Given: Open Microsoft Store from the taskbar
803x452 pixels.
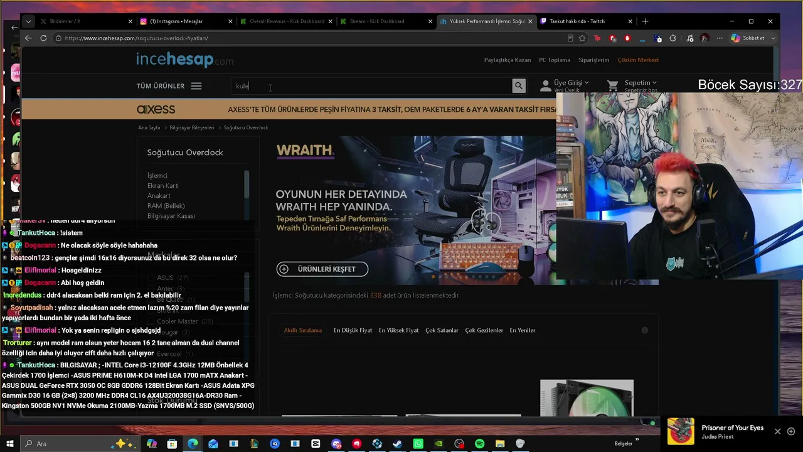Looking at the screenshot, I should (x=172, y=444).
